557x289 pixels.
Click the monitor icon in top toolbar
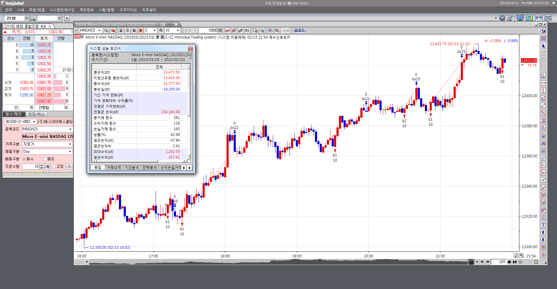pos(520,18)
